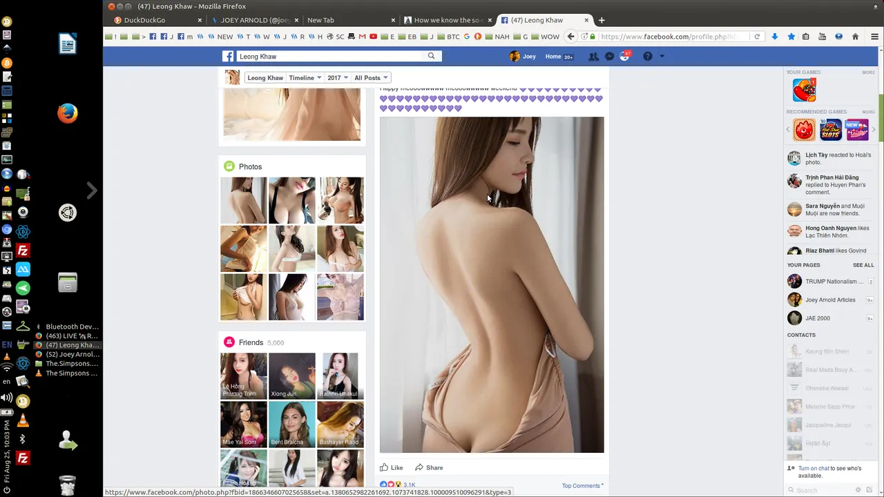
Task: Click the browser back arrow button
Action: click(571, 37)
